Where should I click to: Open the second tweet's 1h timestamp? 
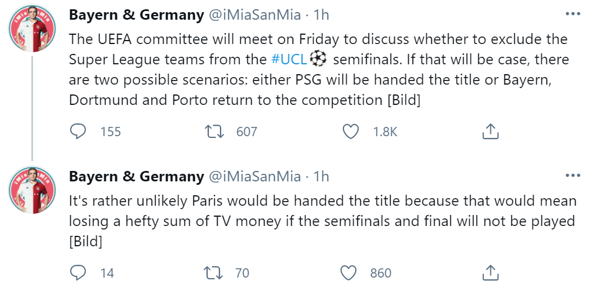coord(321,176)
